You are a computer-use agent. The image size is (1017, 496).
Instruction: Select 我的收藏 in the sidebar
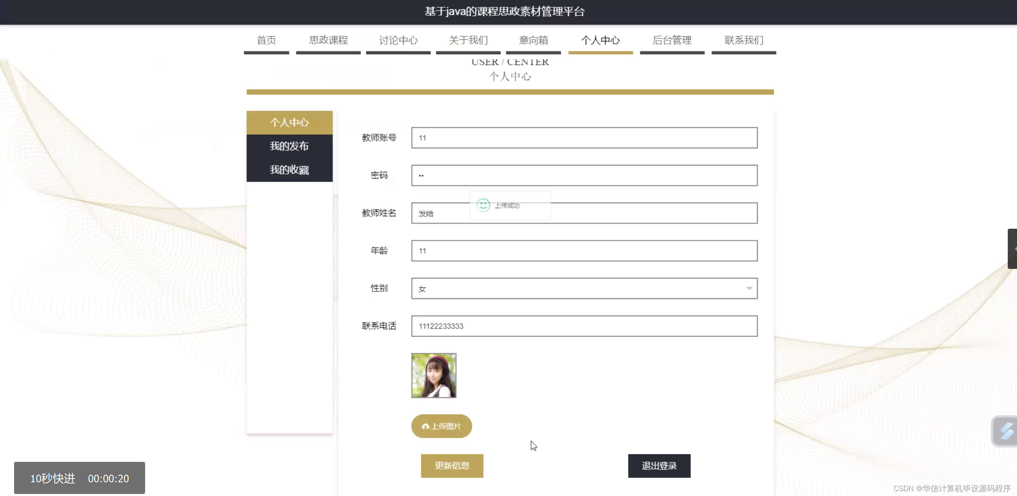pyautogui.click(x=289, y=170)
